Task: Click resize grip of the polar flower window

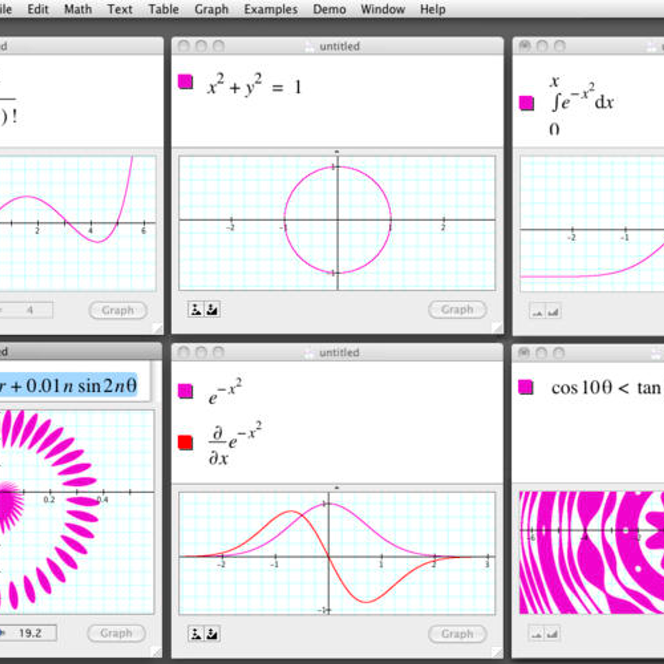Action: pos(157,652)
